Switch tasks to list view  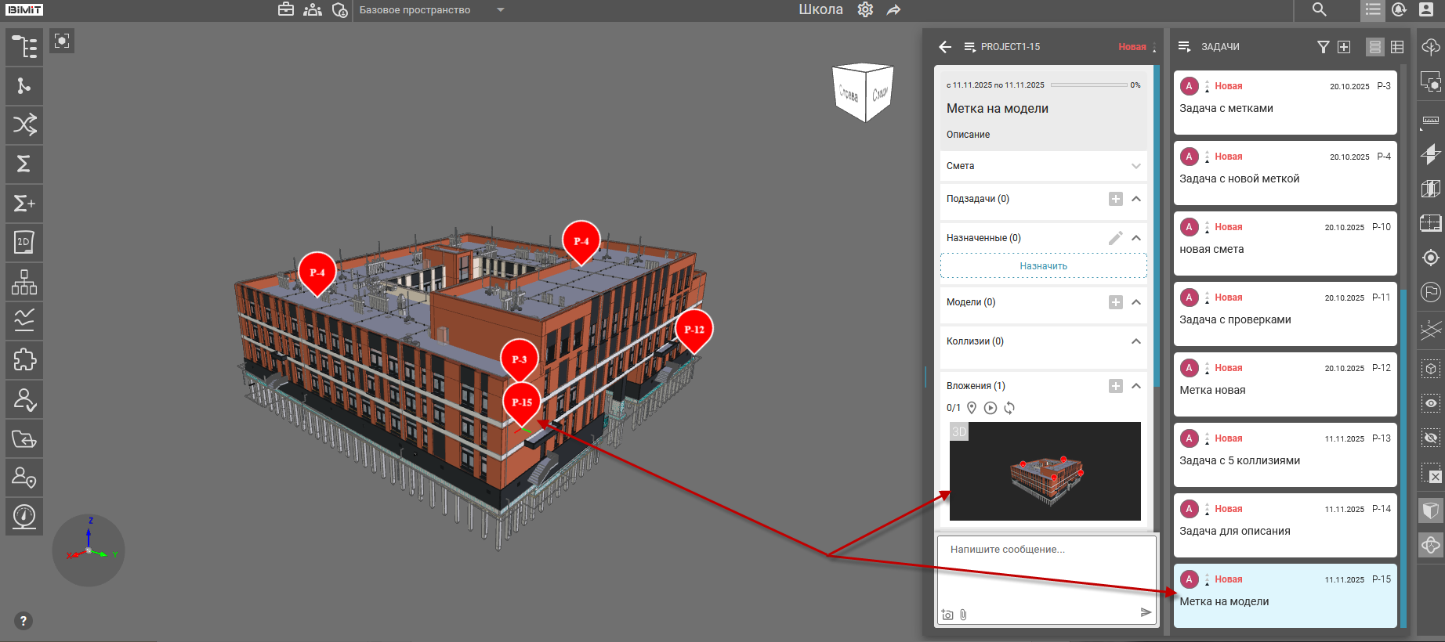pos(1374,47)
